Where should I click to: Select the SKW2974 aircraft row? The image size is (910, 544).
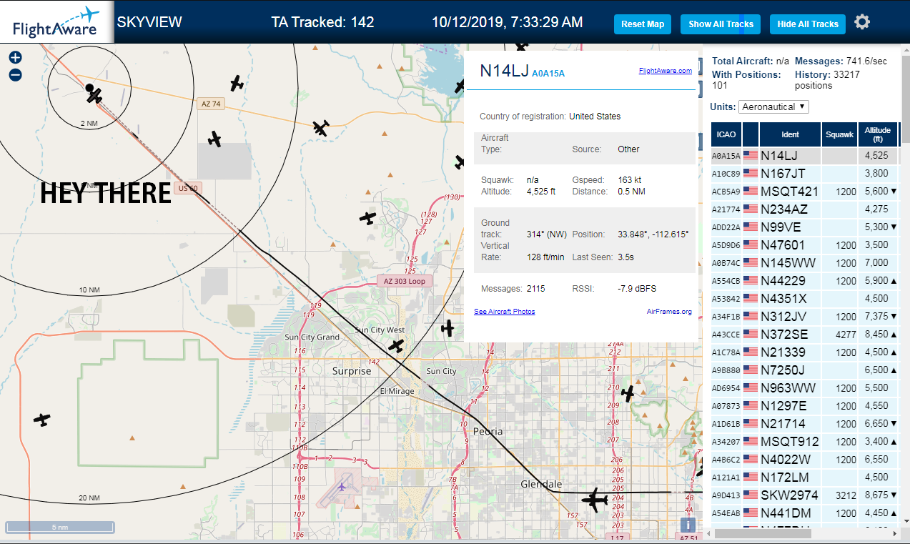(804, 495)
